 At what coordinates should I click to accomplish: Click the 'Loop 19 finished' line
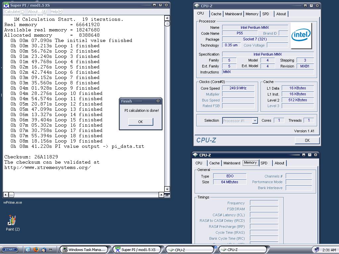56,141
